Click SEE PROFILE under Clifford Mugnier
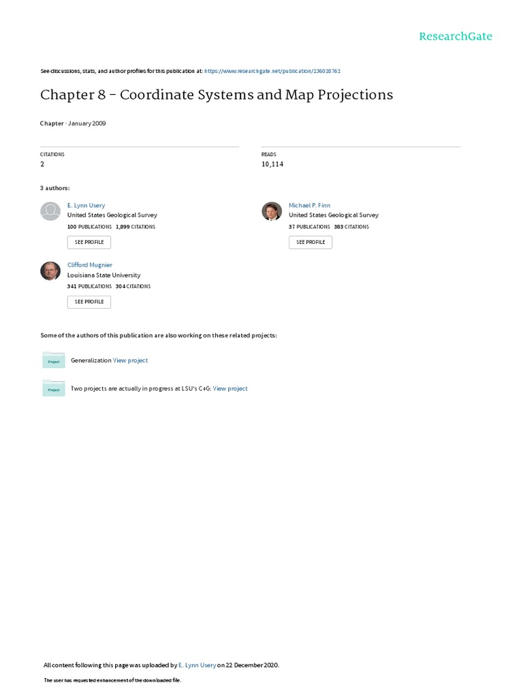This screenshot has width=523, height=698. [x=89, y=301]
